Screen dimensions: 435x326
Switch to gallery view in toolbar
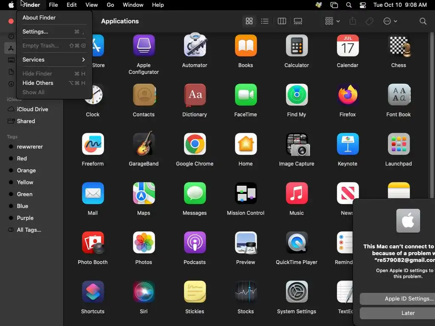(x=298, y=21)
